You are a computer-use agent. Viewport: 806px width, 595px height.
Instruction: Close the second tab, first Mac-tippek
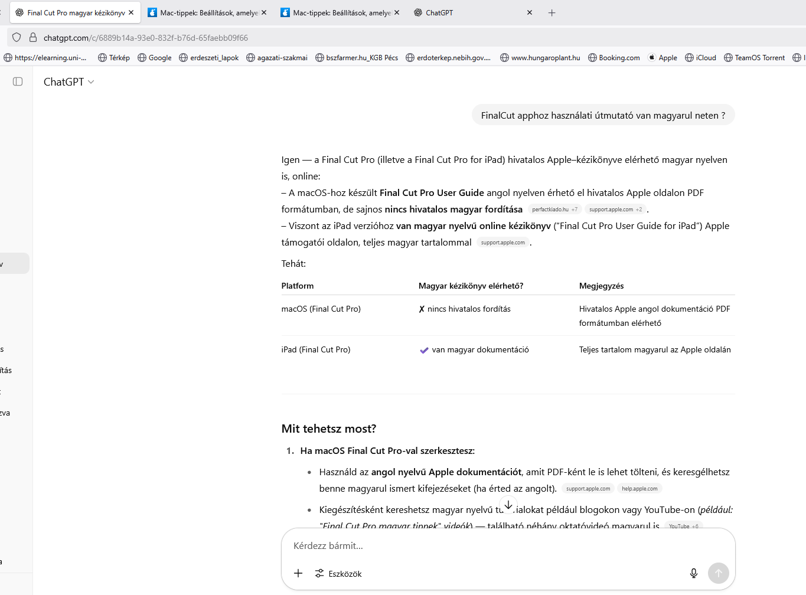coord(264,12)
